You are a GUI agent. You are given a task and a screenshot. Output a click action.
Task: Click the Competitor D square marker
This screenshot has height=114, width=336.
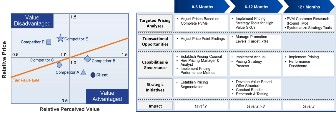(49, 42)
